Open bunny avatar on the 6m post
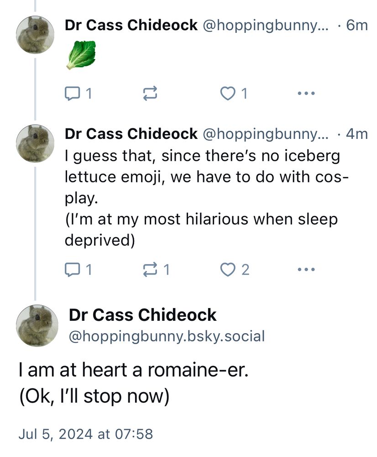The image size is (377, 457). pos(35,35)
